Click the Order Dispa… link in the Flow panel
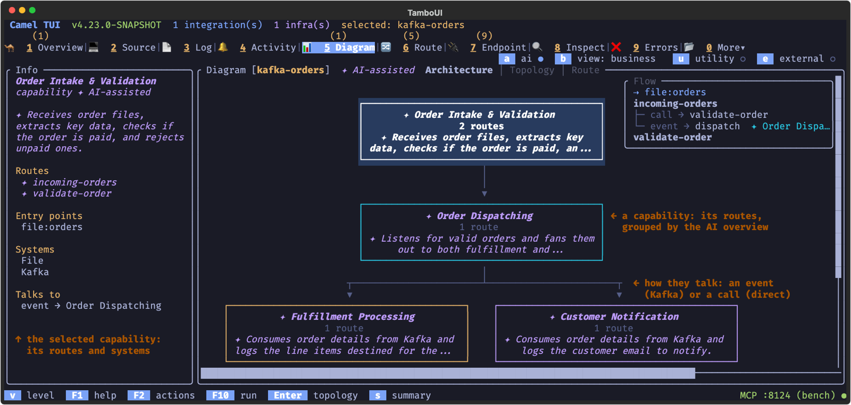The height and width of the screenshot is (405, 851). pyautogui.click(x=791, y=126)
